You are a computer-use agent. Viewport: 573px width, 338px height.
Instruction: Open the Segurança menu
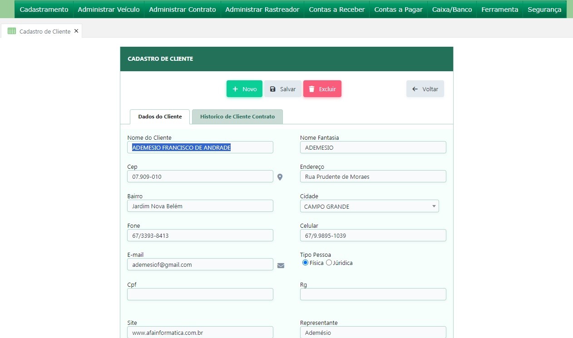(x=544, y=10)
